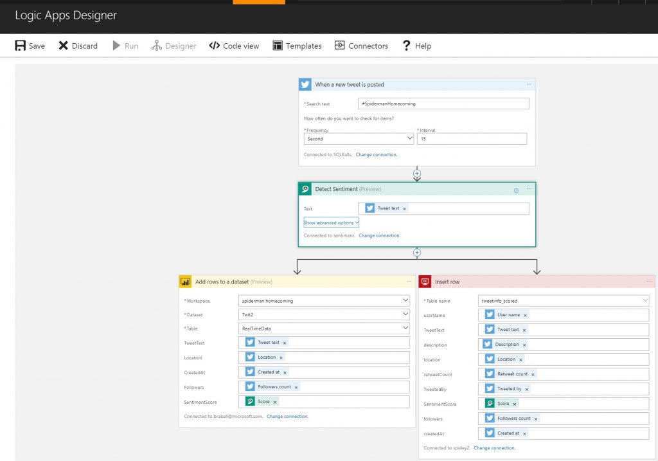Open the Frequency dropdown set to Second

click(x=359, y=138)
